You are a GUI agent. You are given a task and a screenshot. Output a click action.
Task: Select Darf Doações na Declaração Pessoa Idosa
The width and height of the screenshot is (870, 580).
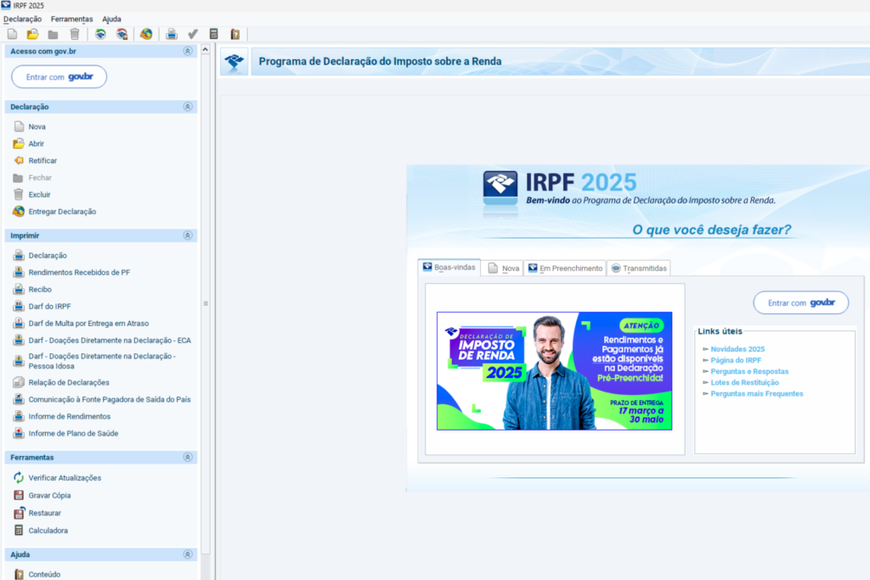102,361
